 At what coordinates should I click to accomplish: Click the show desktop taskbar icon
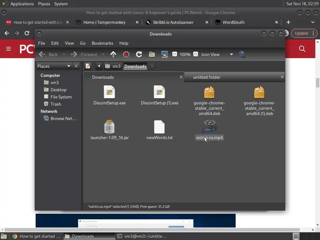(4, 236)
